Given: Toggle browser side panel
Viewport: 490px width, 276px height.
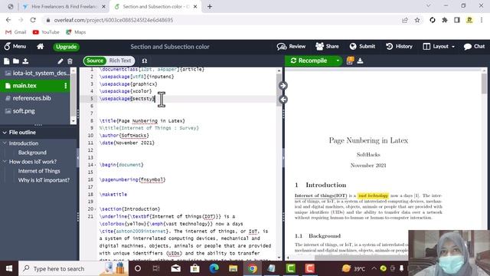Looking at the screenshot, I should pyautogui.click(x=457, y=20).
